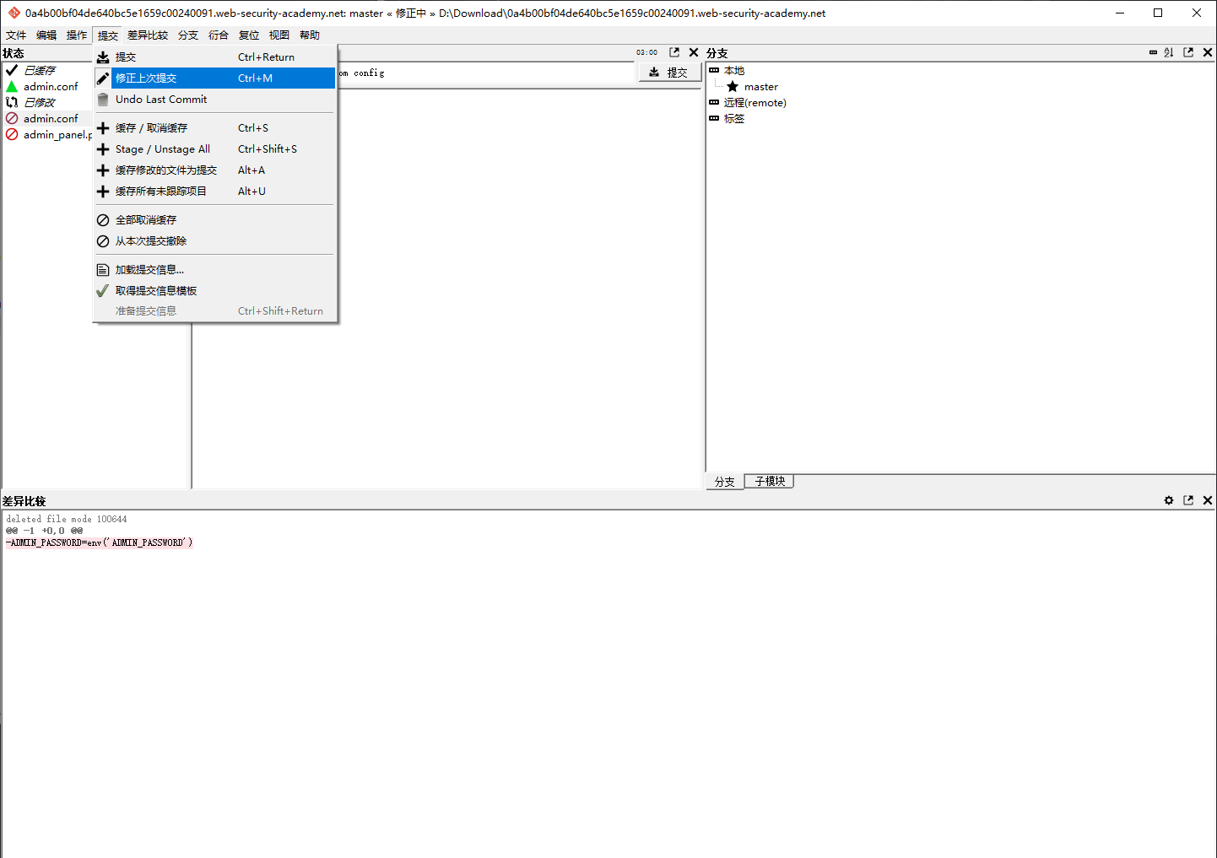Select the master branch
This screenshot has height=858, width=1217.
pos(760,86)
